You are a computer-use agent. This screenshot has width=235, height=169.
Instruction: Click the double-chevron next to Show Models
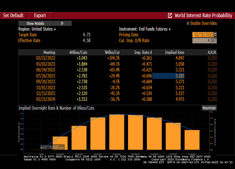coord(62,23)
